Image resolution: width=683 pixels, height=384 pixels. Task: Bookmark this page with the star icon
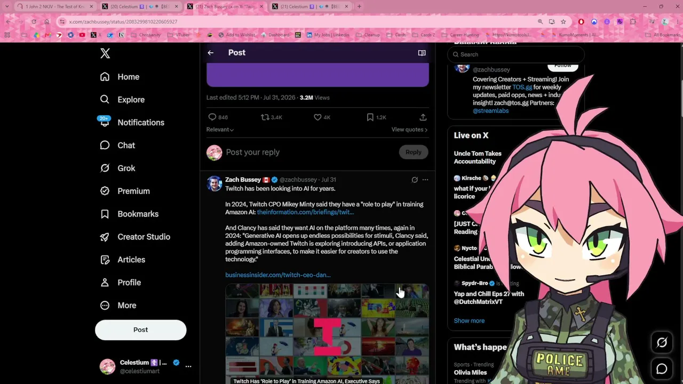coord(563,22)
